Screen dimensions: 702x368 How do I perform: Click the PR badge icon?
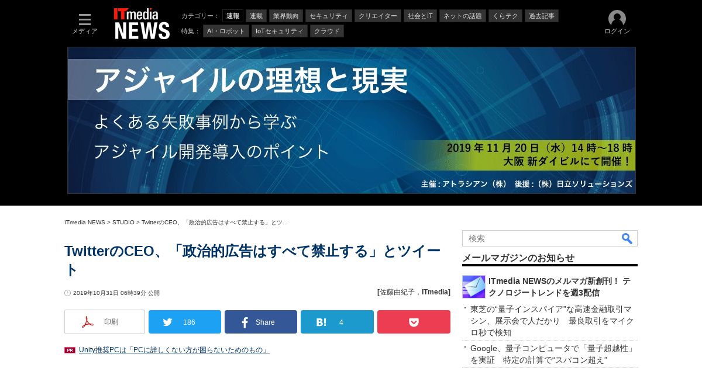click(70, 350)
